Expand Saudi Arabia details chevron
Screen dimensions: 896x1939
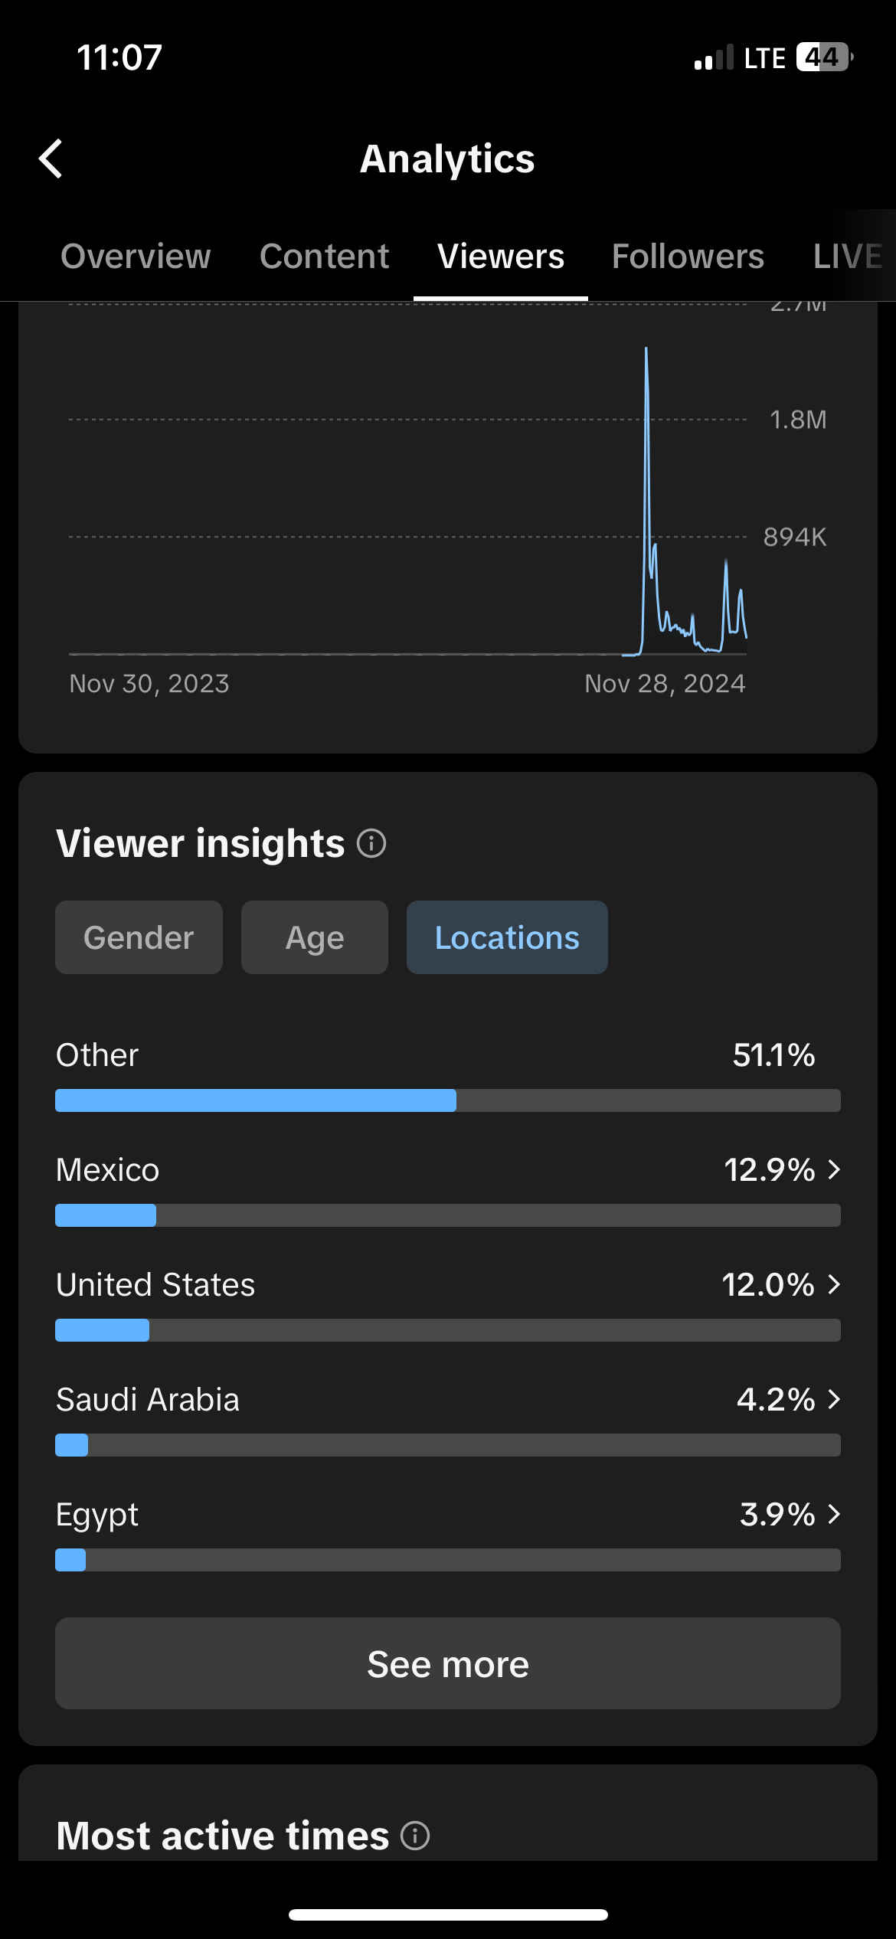[835, 1399]
